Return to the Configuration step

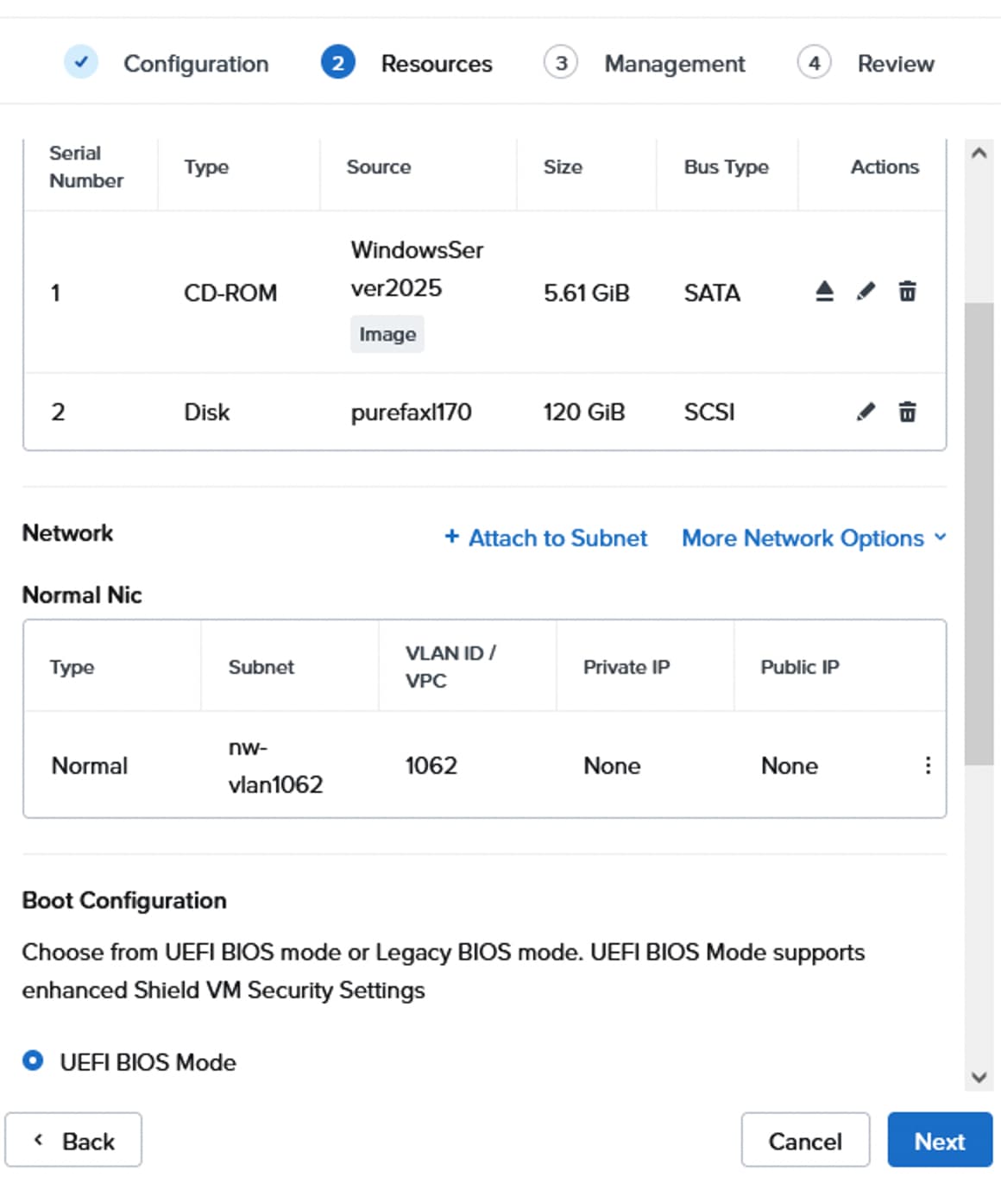click(x=196, y=64)
